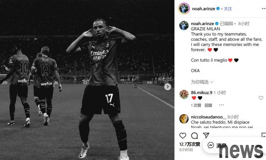Reply to the 86.mikuz.9 comment via 回复
Screen dimensions: 266x160
click(x=208, y=105)
